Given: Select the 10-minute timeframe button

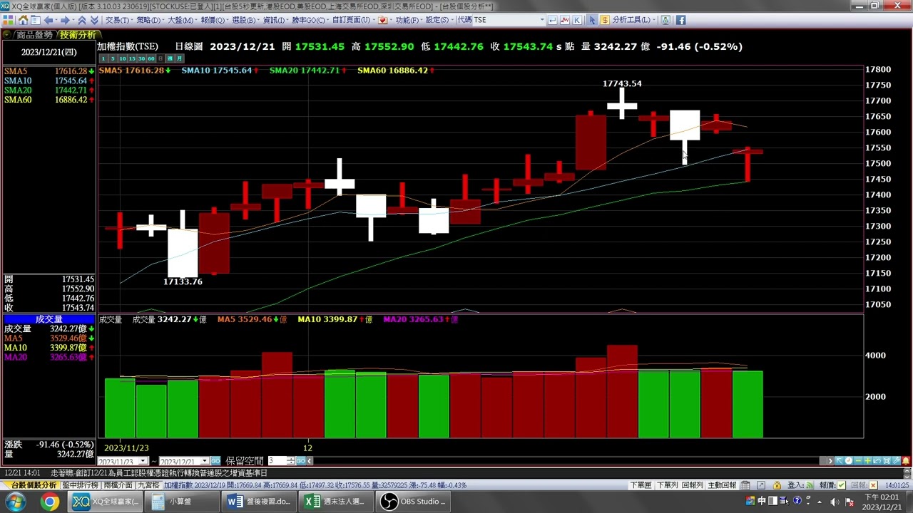Looking at the screenshot, I should pyautogui.click(x=123, y=58).
